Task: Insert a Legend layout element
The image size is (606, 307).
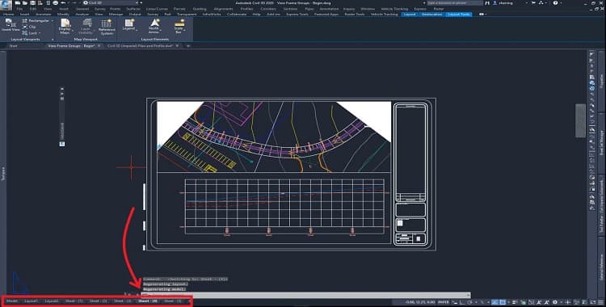Action: [129, 25]
